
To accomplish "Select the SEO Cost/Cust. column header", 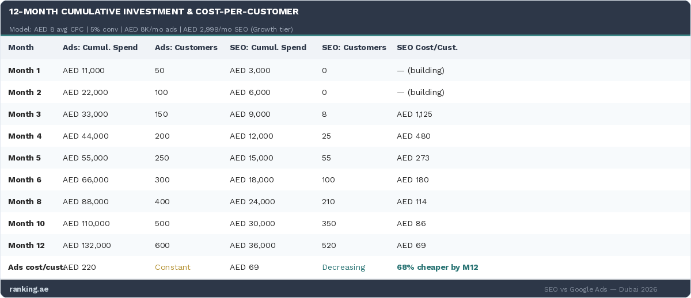I will pyautogui.click(x=427, y=48).
